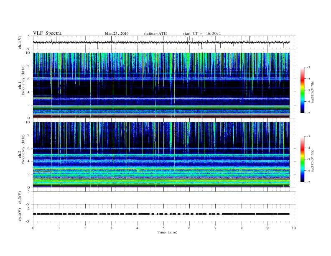Click the "-5" tick on ch.1 color bar
The image size is (331, 256).
click(308, 90)
